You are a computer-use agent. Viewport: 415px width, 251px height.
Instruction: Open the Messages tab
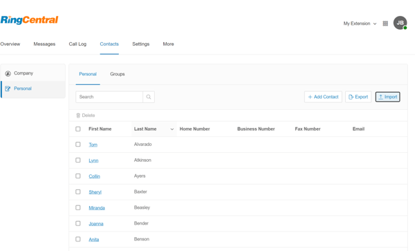44,44
